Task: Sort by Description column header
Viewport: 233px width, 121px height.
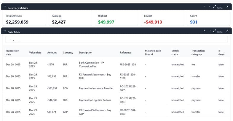Action: tap(86, 53)
